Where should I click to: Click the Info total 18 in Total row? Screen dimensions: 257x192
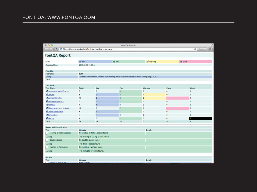(x=97, y=121)
